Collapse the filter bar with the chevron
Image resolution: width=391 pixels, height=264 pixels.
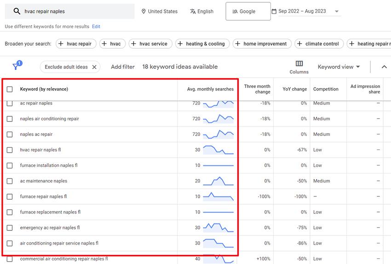tap(384, 67)
